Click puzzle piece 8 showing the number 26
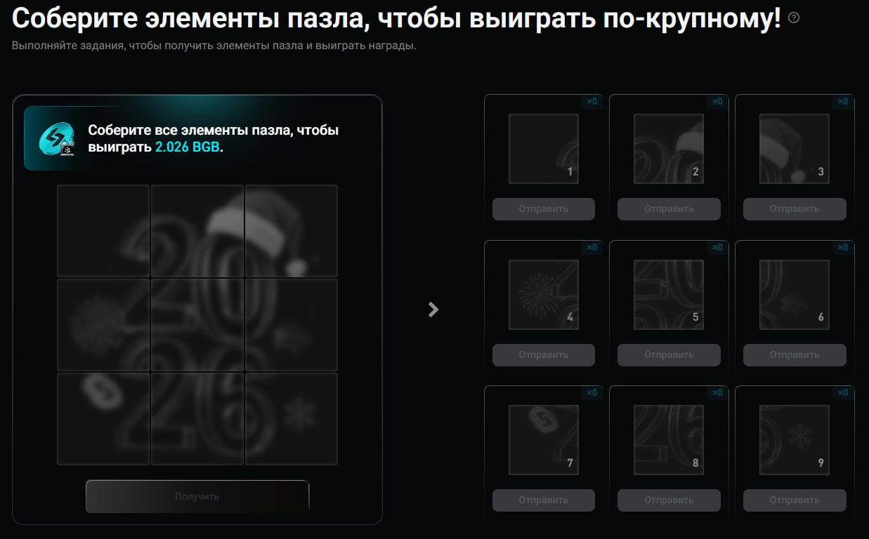 tap(668, 440)
